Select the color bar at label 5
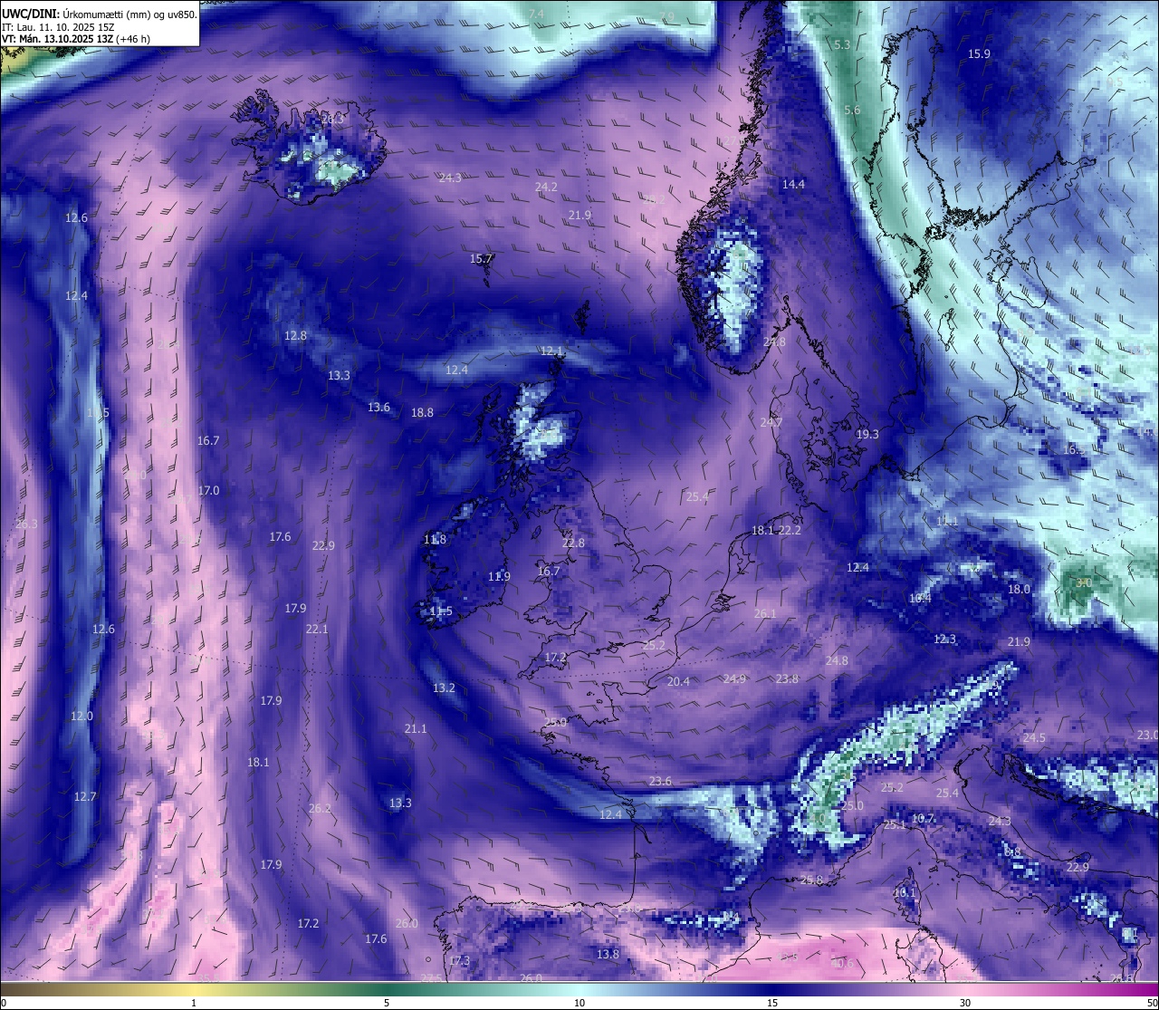This screenshot has height=1010, width=1159. click(x=387, y=989)
